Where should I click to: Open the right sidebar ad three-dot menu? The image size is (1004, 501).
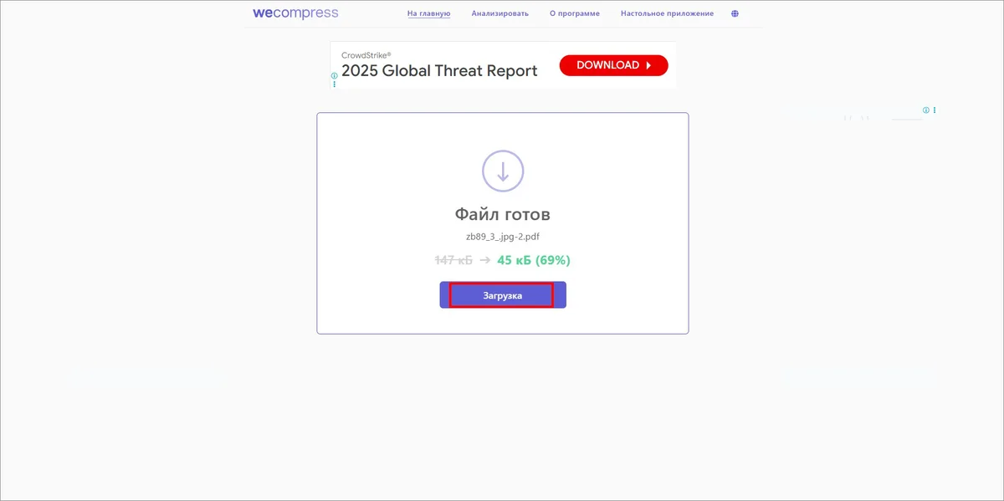[x=935, y=110]
